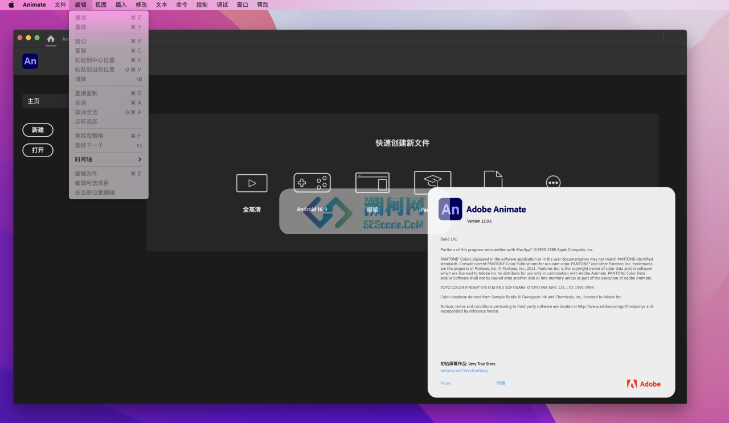Viewport: 729px width, 423px height.
Task: Open the Animate application menu
Action: point(34,5)
